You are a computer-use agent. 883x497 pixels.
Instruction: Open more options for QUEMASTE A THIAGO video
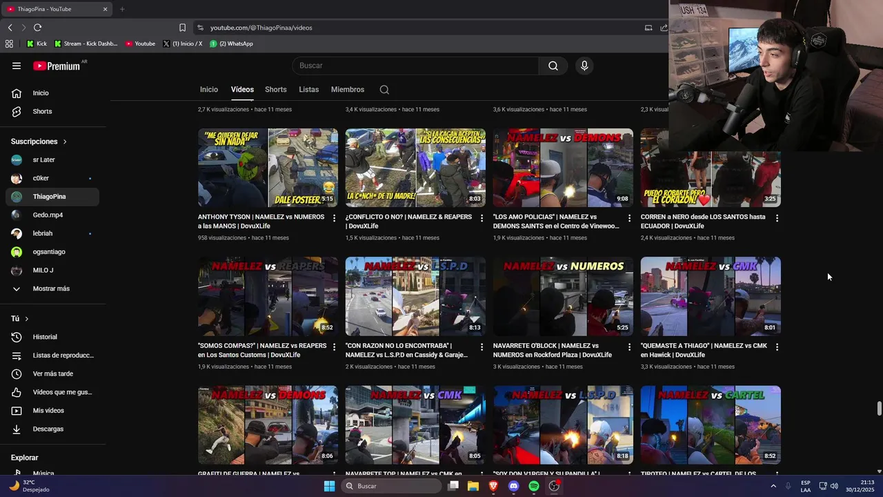pos(777,347)
